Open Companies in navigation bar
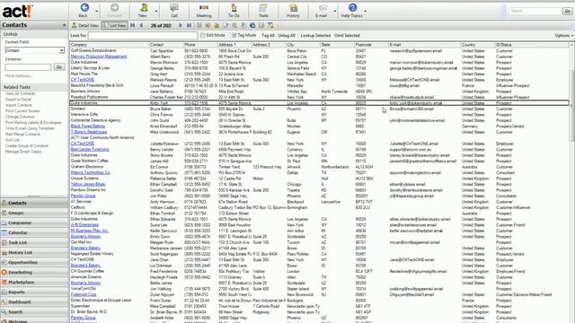This screenshot has height=323, width=575. (x=34, y=223)
